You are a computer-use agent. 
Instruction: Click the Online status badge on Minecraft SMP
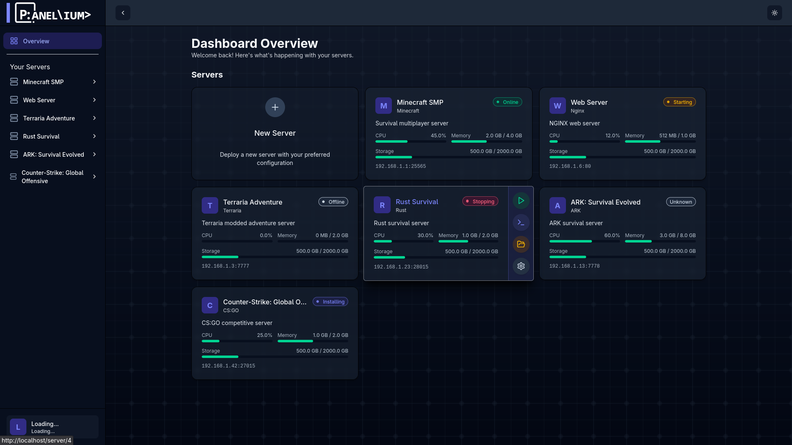pos(507,102)
